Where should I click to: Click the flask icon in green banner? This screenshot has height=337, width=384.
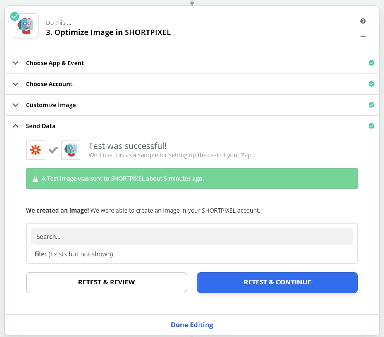tap(35, 179)
